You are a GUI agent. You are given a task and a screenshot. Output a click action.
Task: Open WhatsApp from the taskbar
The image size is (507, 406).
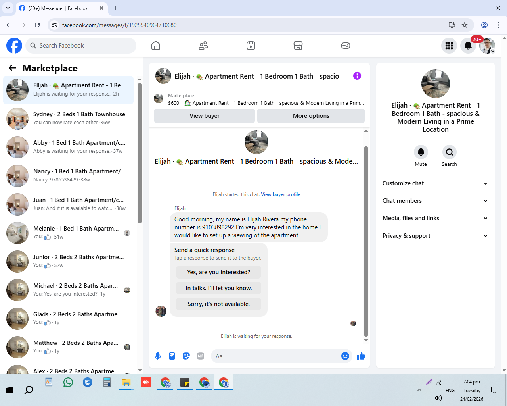68,382
